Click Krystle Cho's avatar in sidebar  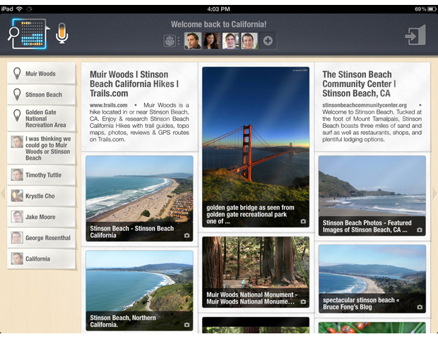17,196
